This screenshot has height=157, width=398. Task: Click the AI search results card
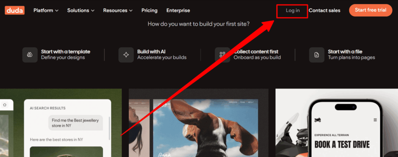(67, 128)
